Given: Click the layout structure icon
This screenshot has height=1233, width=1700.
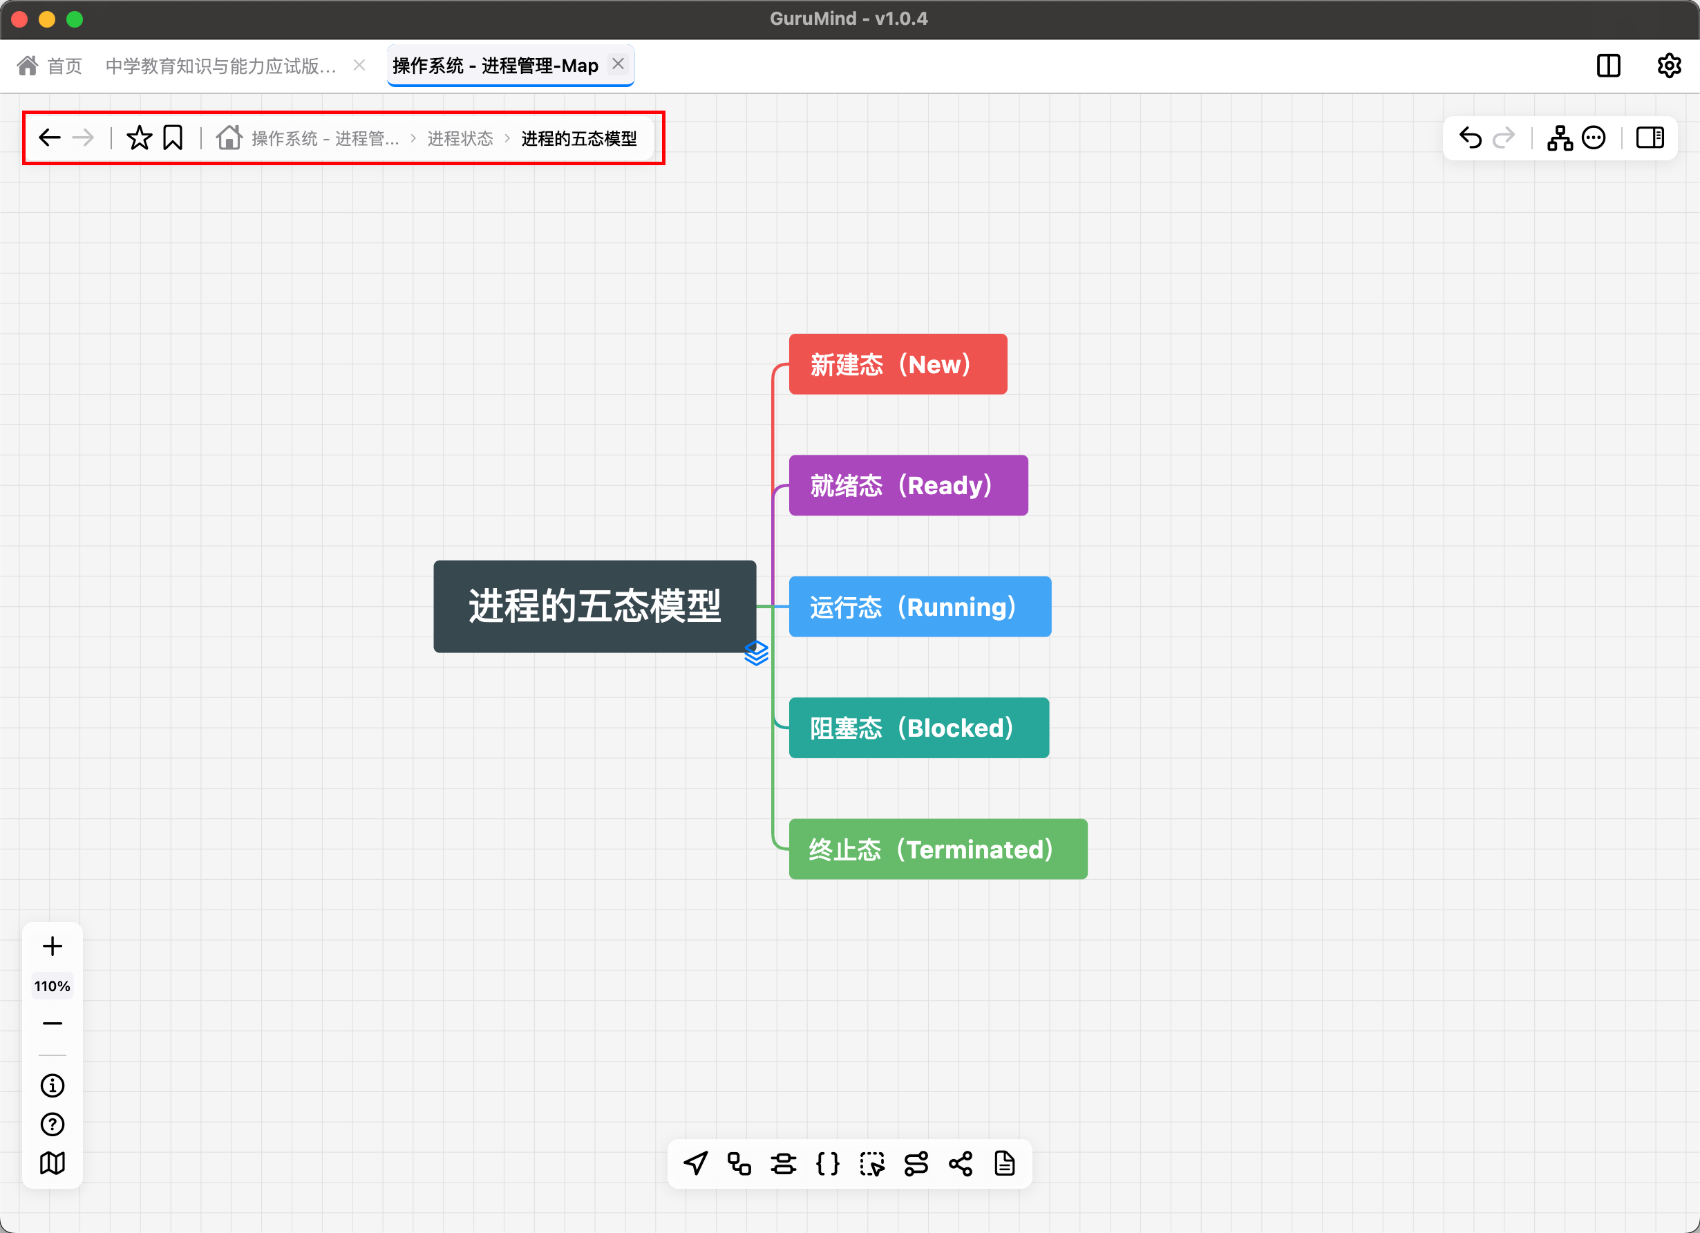Looking at the screenshot, I should coord(1560,138).
